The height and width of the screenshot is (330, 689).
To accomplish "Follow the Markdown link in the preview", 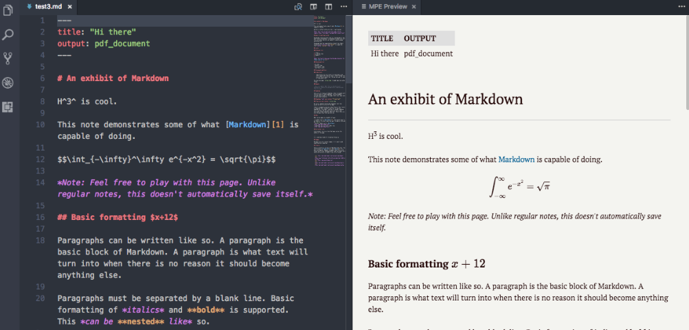I will click(517, 159).
